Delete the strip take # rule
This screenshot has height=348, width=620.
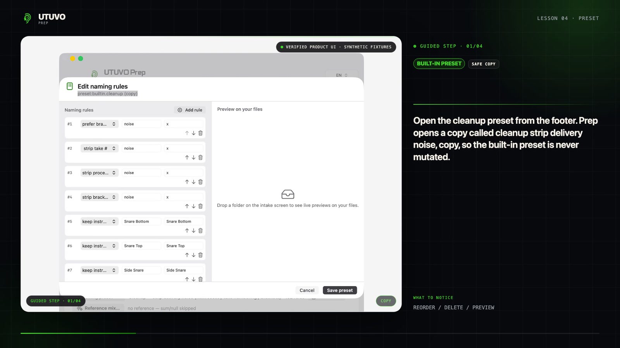click(200, 157)
